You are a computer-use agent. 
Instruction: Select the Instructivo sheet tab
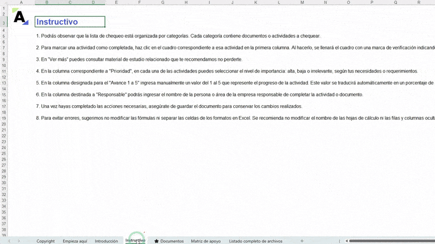coord(135,240)
